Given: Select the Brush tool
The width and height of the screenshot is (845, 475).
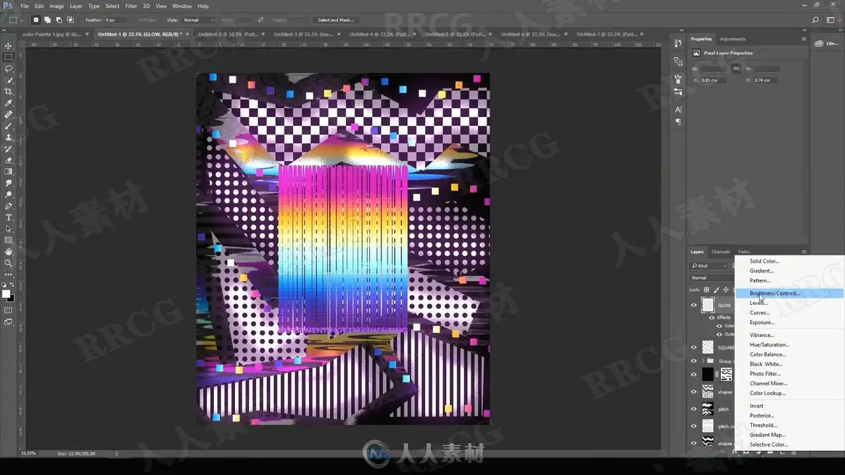Looking at the screenshot, I should [x=9, y=126].
